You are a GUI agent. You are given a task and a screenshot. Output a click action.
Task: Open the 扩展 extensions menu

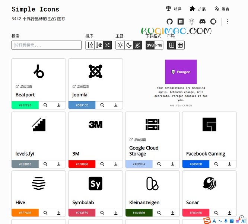(198, 9)
